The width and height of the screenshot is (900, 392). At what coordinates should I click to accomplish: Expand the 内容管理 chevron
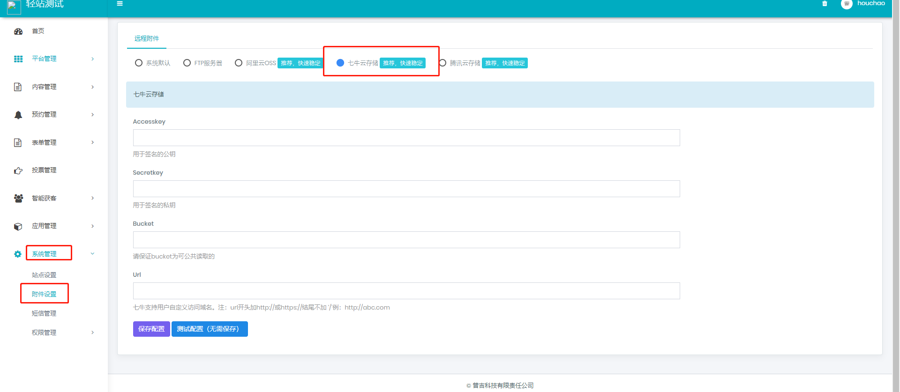pos(92,87)
